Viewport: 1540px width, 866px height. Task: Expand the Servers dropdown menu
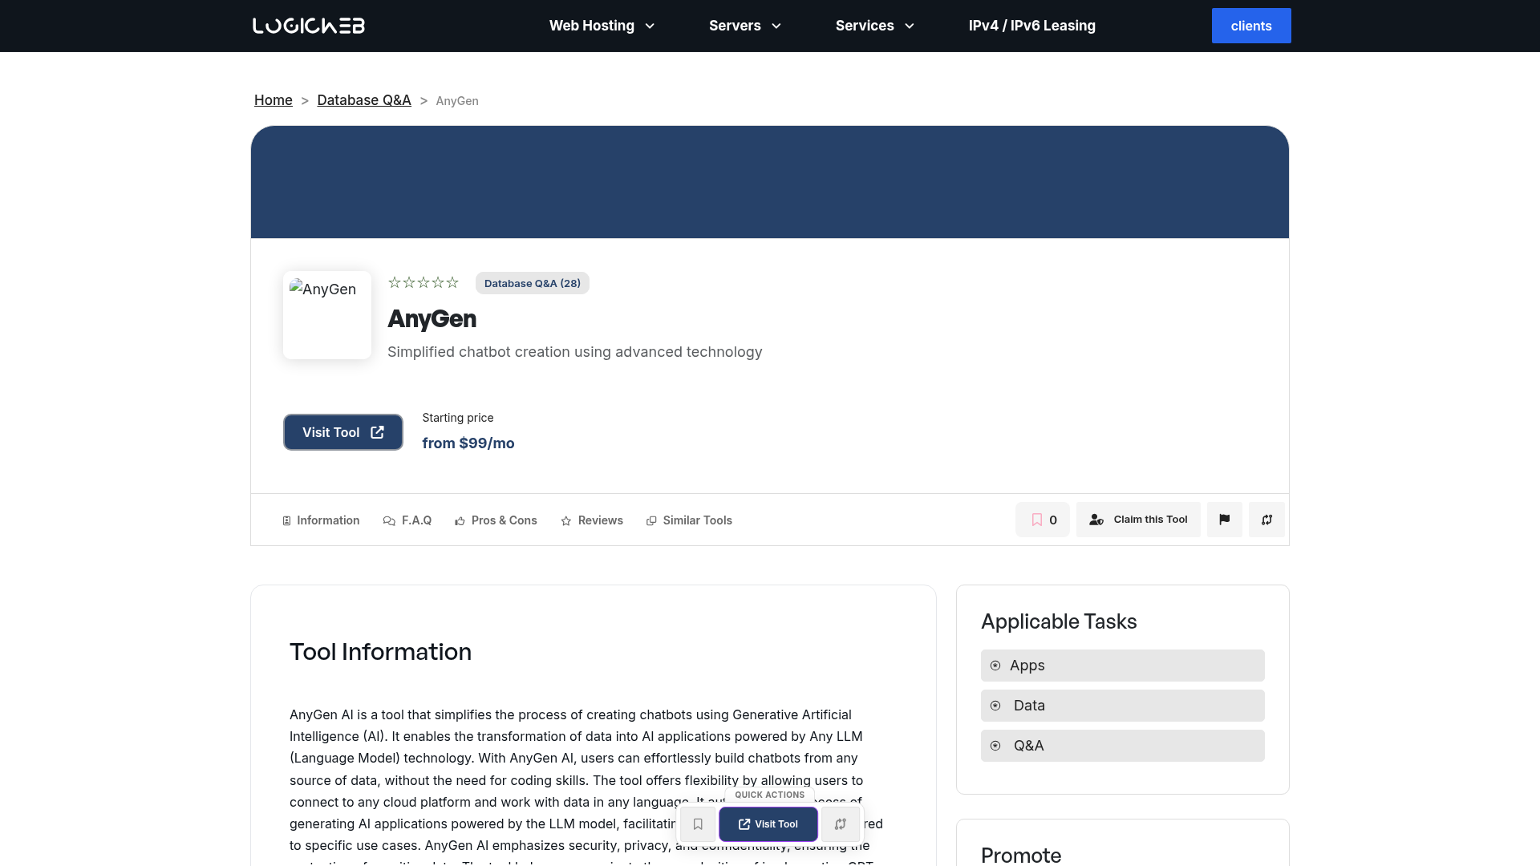745,26
